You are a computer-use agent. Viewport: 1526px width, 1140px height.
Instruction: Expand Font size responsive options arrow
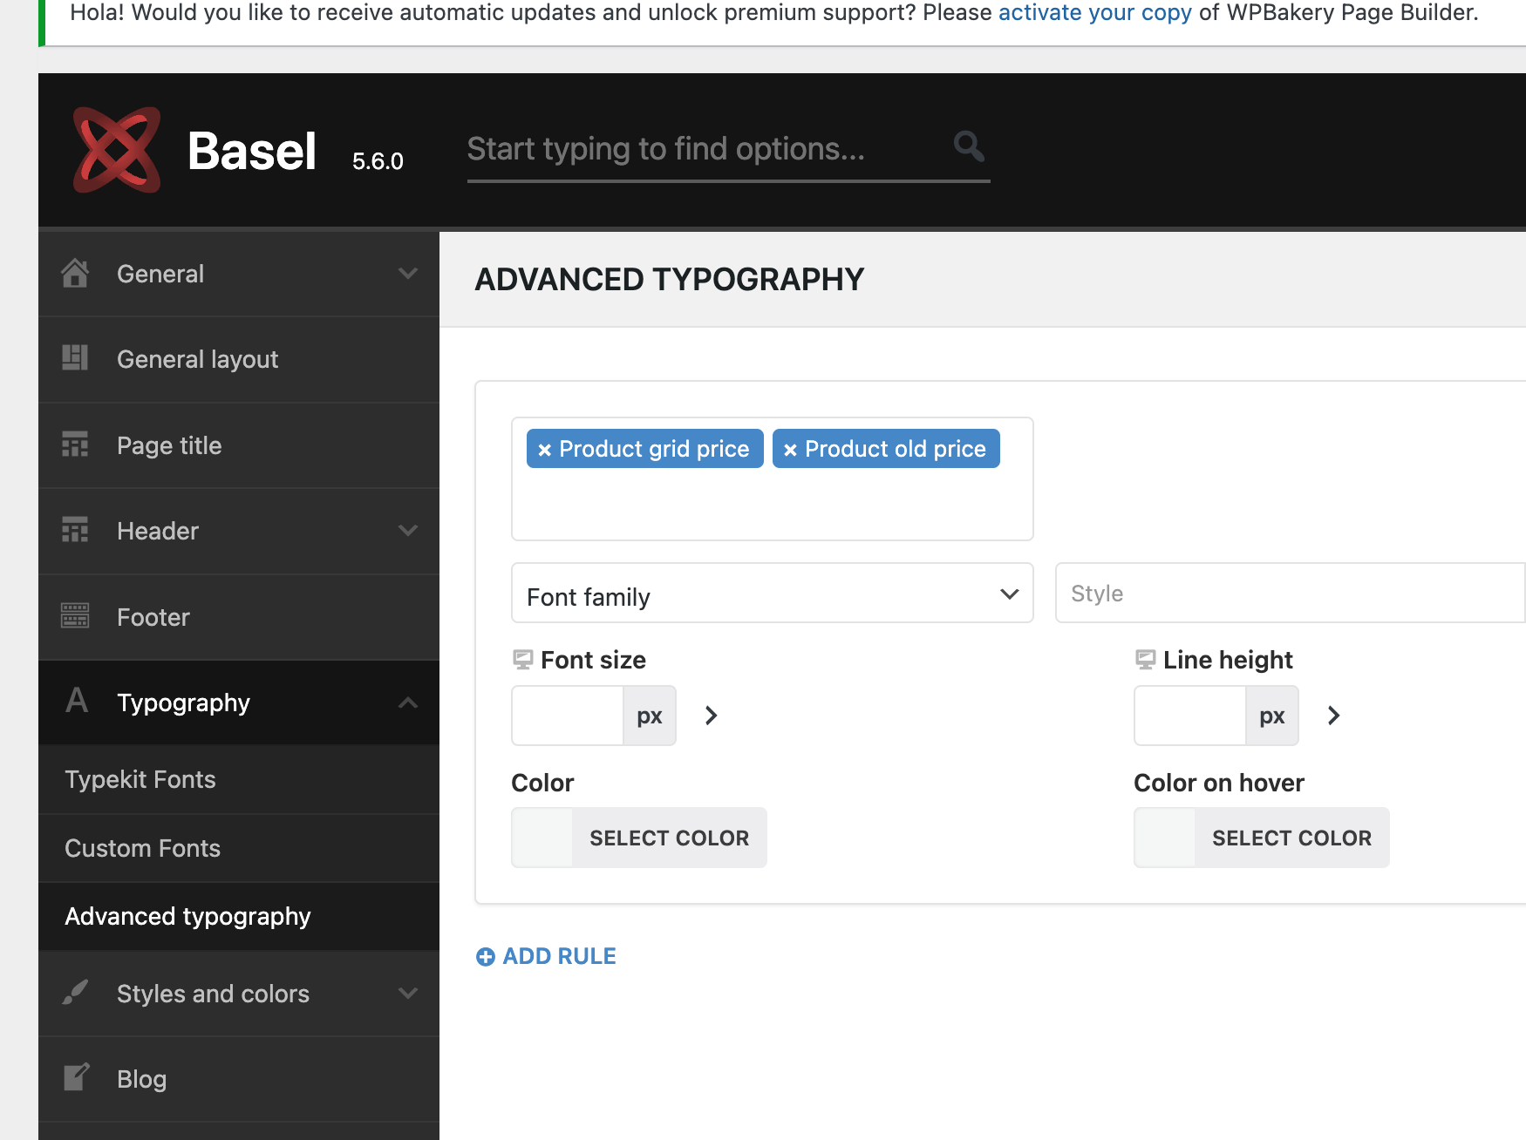tap(711, 716)
